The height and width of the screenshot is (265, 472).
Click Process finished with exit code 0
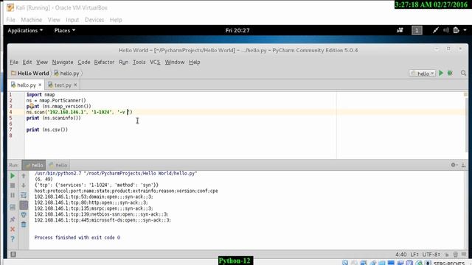coord(77,238)
